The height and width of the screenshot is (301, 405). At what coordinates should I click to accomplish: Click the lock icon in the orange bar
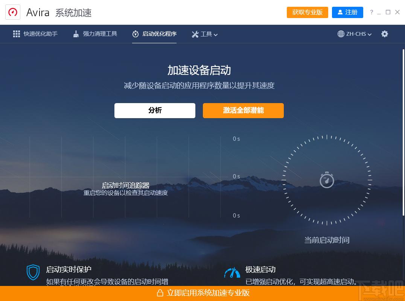click(160, 293)
